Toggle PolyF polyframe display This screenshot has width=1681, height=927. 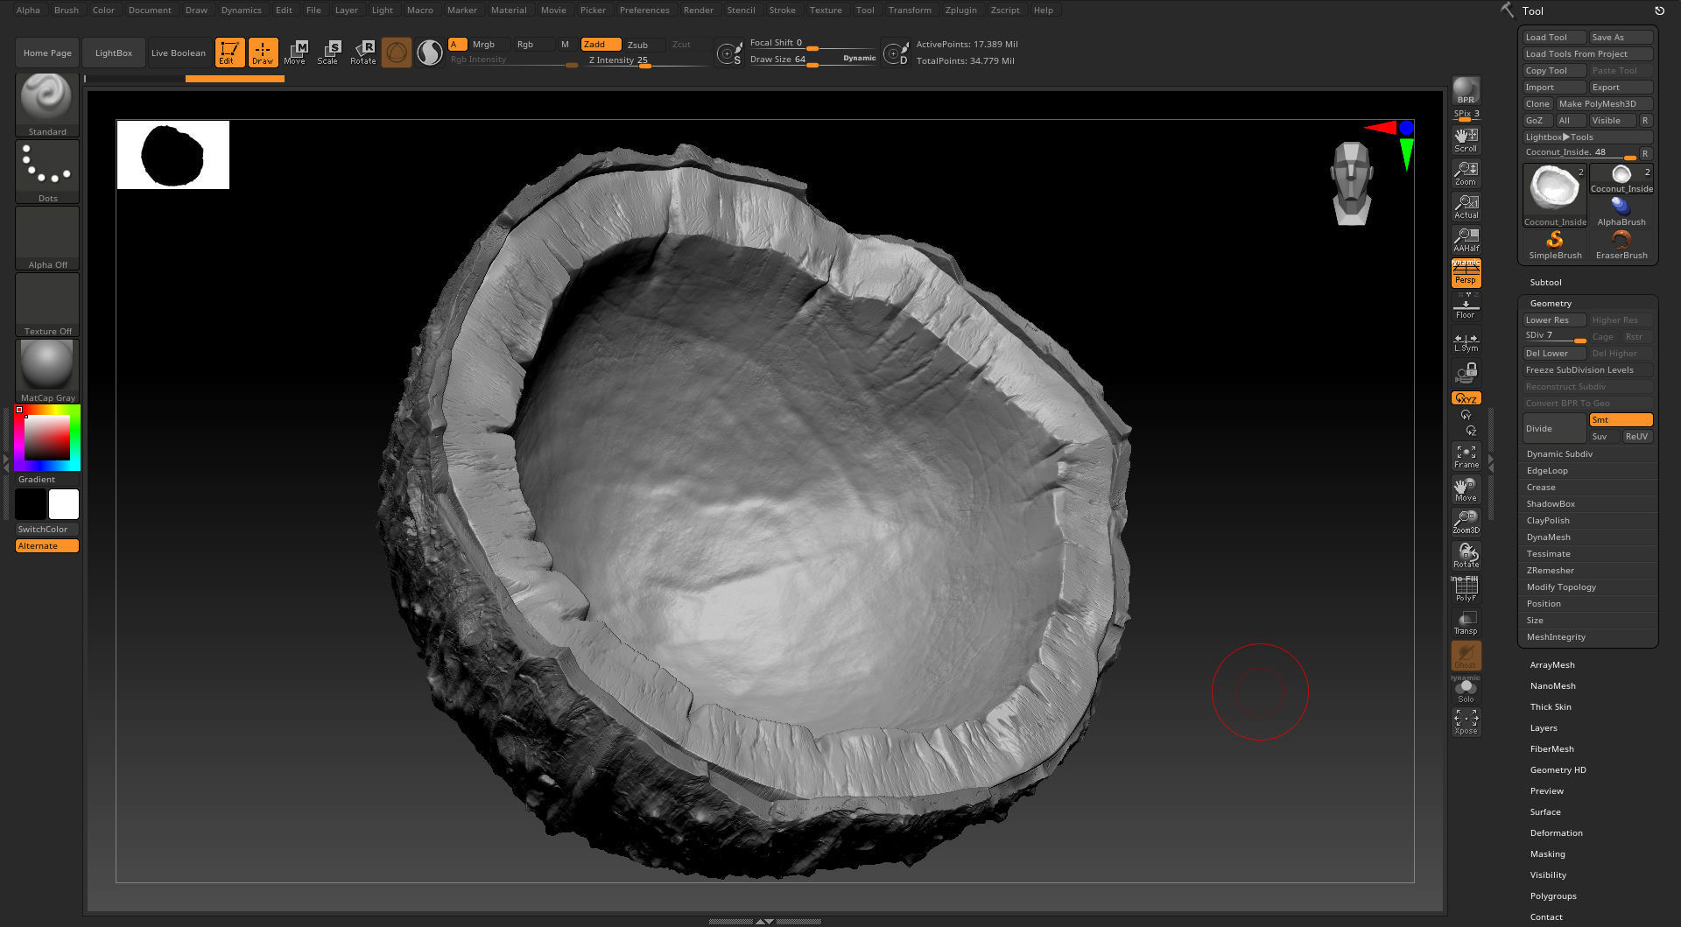[x=1466, y=589]
